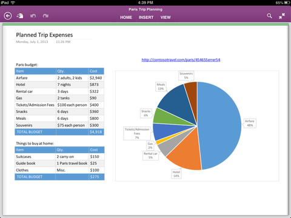This screenshot has height=218, width=291.
Task: Open the share notebook icon
Action: (x=20, y=16)
